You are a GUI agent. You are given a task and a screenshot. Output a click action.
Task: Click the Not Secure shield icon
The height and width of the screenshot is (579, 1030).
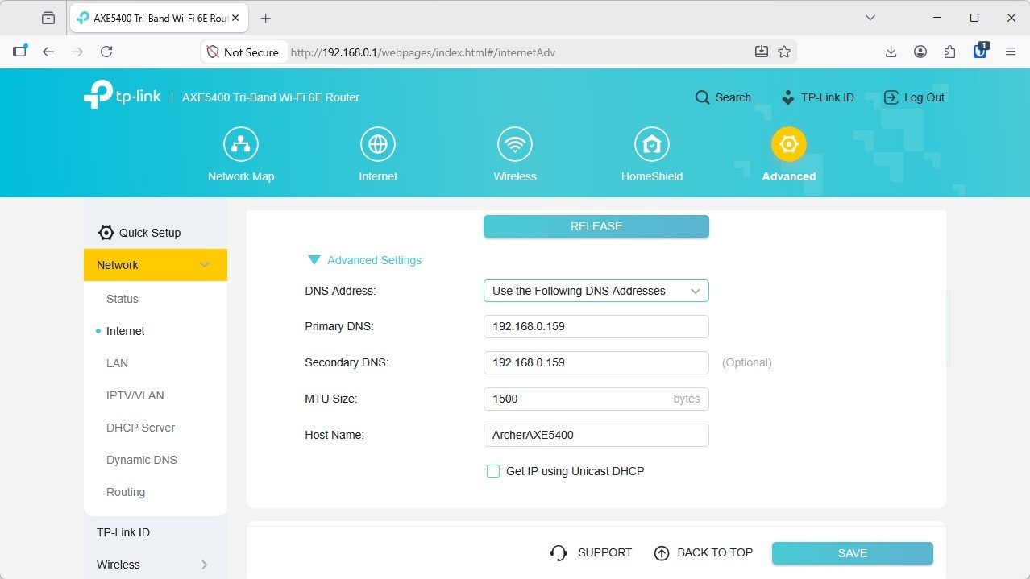(x=213, y=52)
